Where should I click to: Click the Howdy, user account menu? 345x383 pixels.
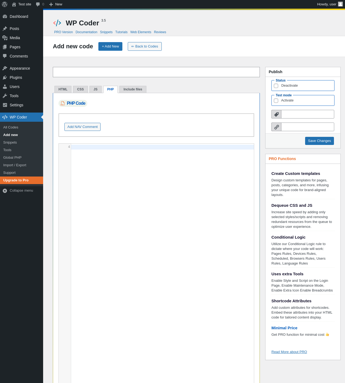coord(330,4)
